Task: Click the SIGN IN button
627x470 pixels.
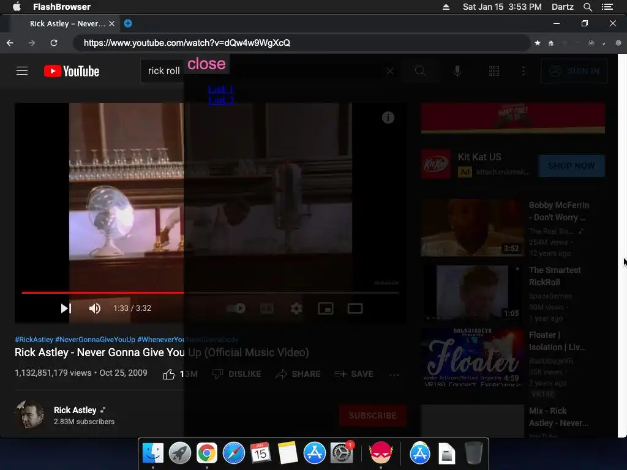Action: click(574, 71)
